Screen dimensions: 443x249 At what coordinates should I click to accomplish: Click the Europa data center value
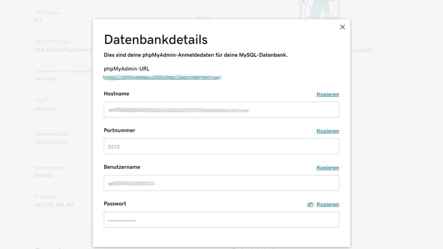click(44, 175)
